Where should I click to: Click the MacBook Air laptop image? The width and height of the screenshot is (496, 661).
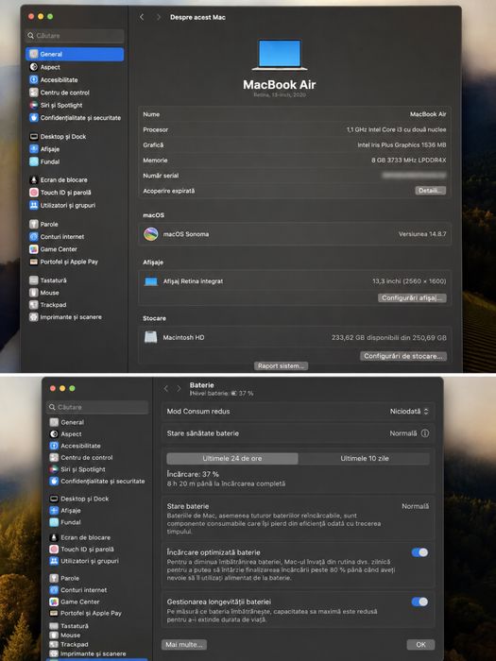[x=280, y=55]
